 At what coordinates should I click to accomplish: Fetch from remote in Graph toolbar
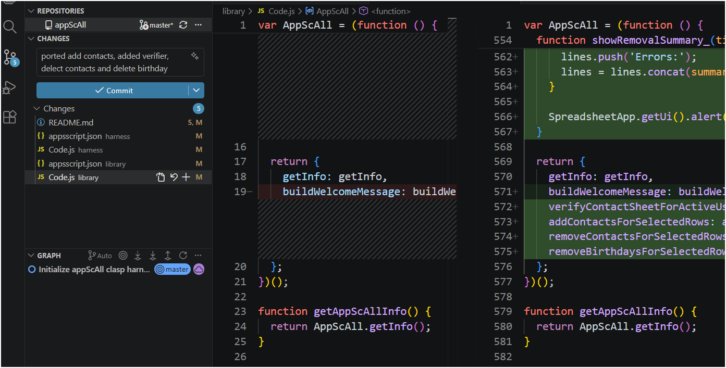pyautogui.click(x=138, y=256)
